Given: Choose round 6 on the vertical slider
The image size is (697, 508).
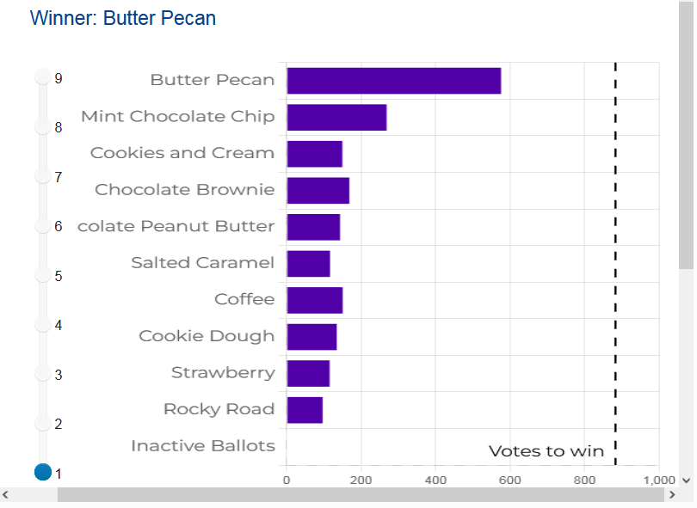Looking at the screenshot, I should pyautogui.click(x=43, y=225).
